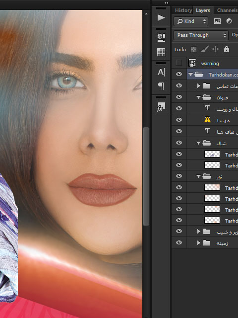
Task: Click the canvas vertical scrollbar thumb
Action: [x=146, y=176]
